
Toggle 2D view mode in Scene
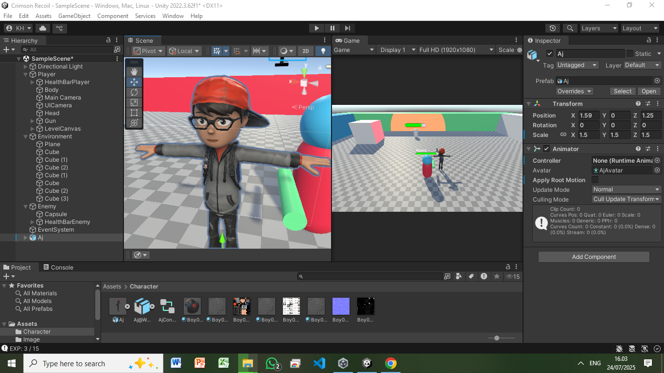pyautogui.click(x=305, y=51)
